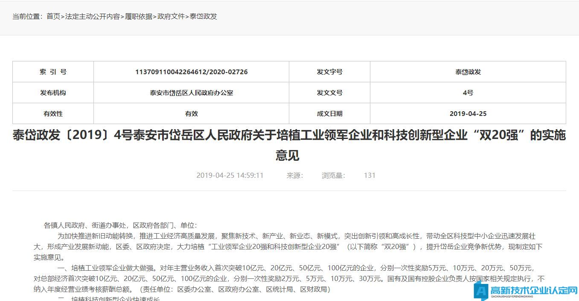The height and width of the screenshot is (301, 579).
Task: Click the 来源 source label
Action: (294, 175)
